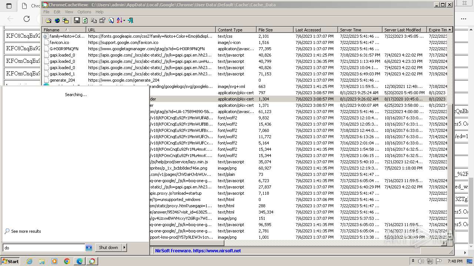The height and width of the screenshot is (266, 474).
Task: Sort by Content Type column header
Action: (236, 30)
